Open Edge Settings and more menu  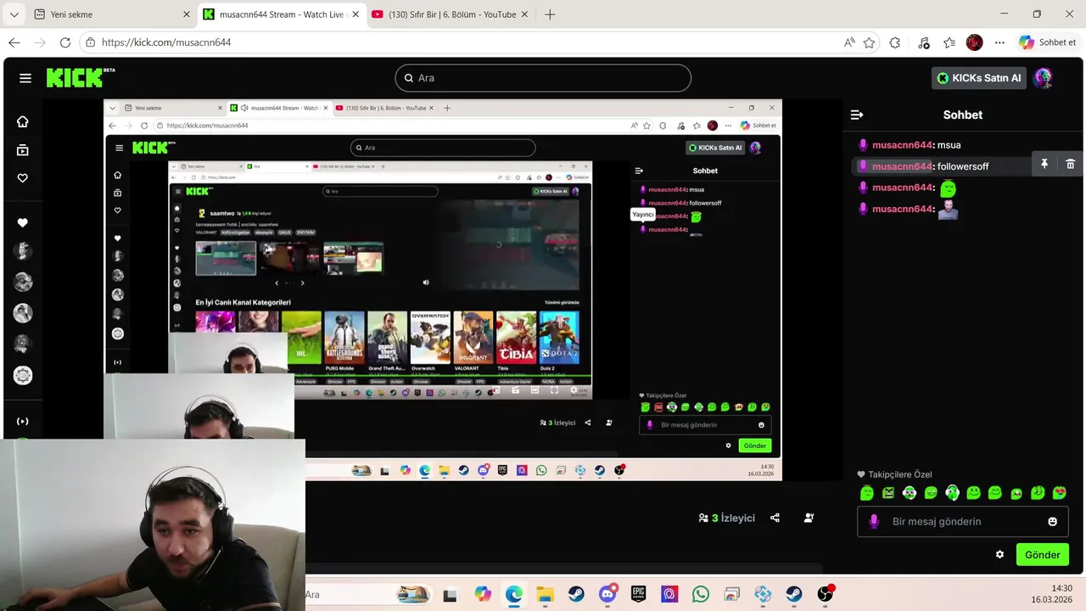click(x=999, y=42)
